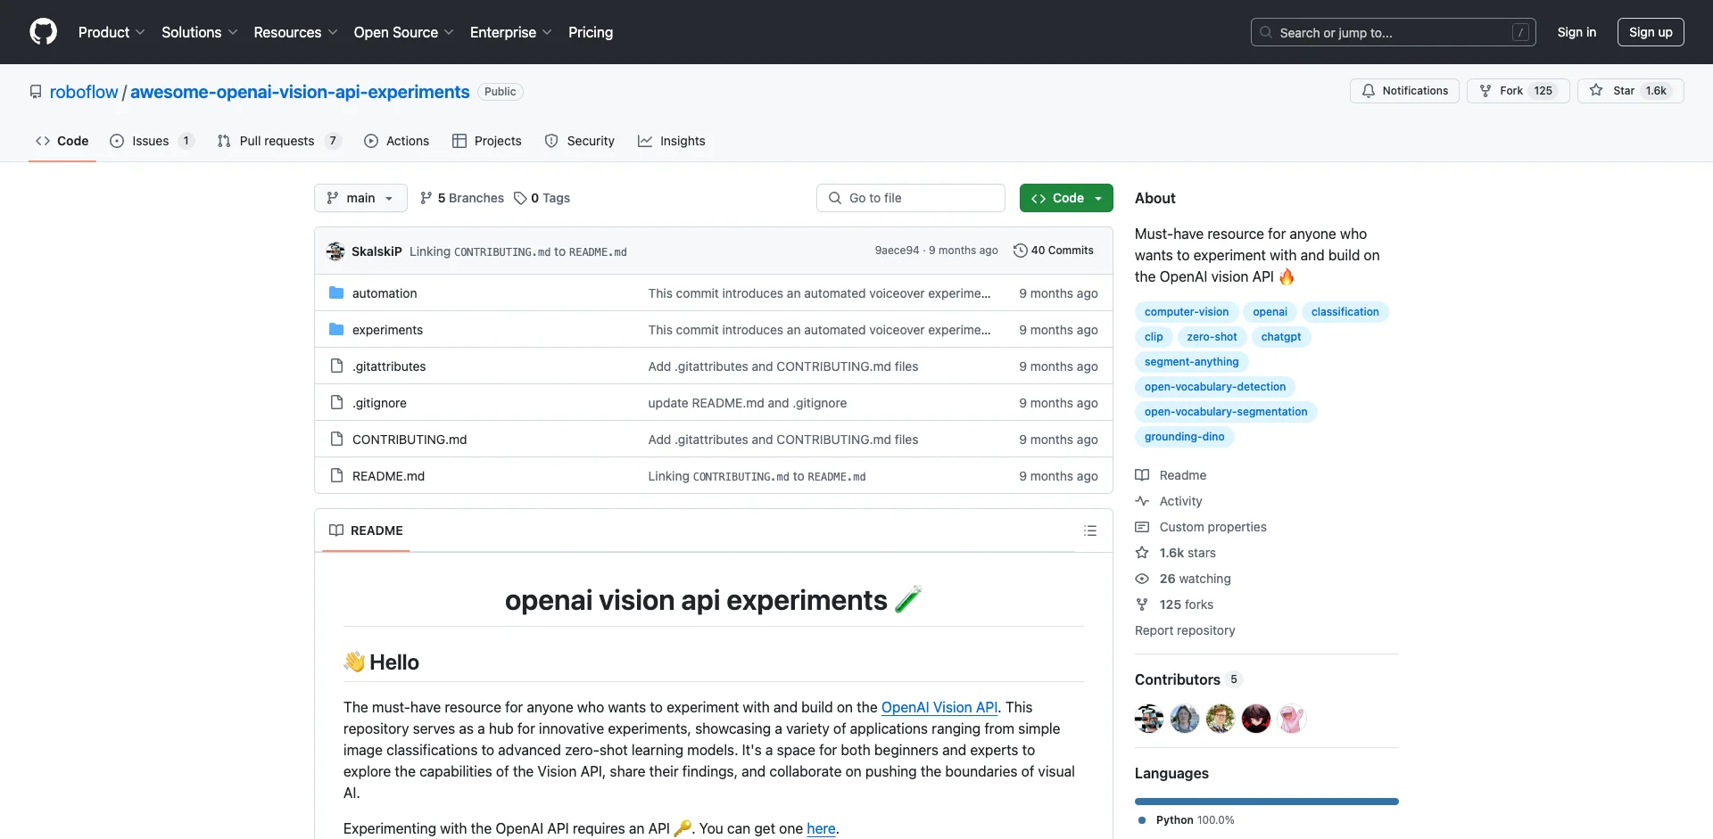1713x839 pixels.
Task: Open Readme link in About sidebar
Action: pyautogui.click(x=1171, y=475)
